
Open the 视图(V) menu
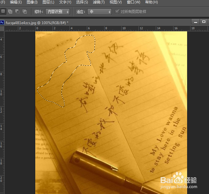(115, 2)
